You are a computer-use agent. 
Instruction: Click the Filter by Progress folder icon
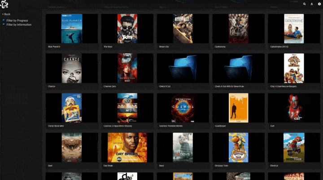[x=4, y=20]
